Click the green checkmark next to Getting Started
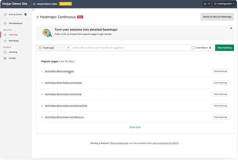This screenshot has width=238, height=160. [26, 14]
